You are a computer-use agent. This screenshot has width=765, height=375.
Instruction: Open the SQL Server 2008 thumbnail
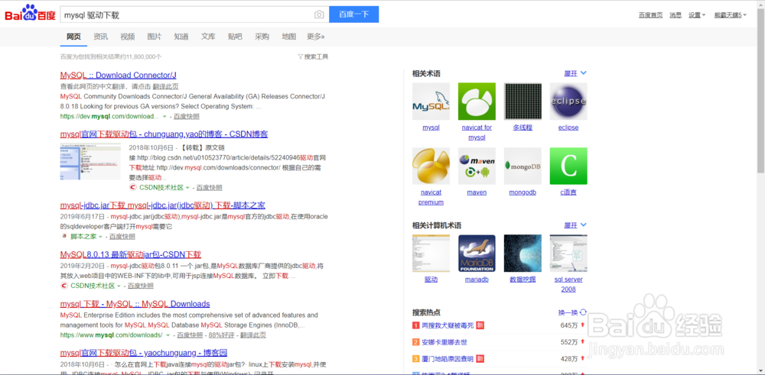pos(568,254)
